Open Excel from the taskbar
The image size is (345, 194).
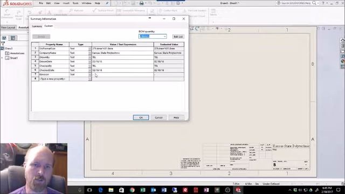(143, 190)
